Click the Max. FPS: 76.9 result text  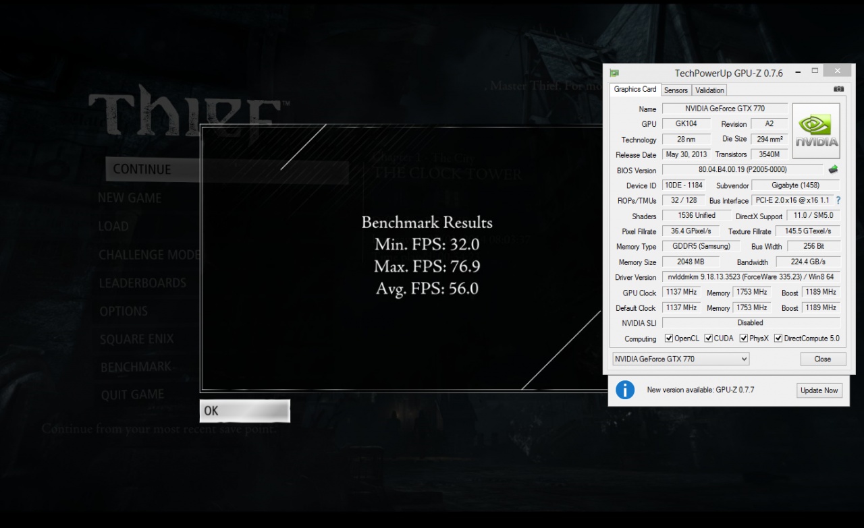pyautogui.click(x=427, y=266)
